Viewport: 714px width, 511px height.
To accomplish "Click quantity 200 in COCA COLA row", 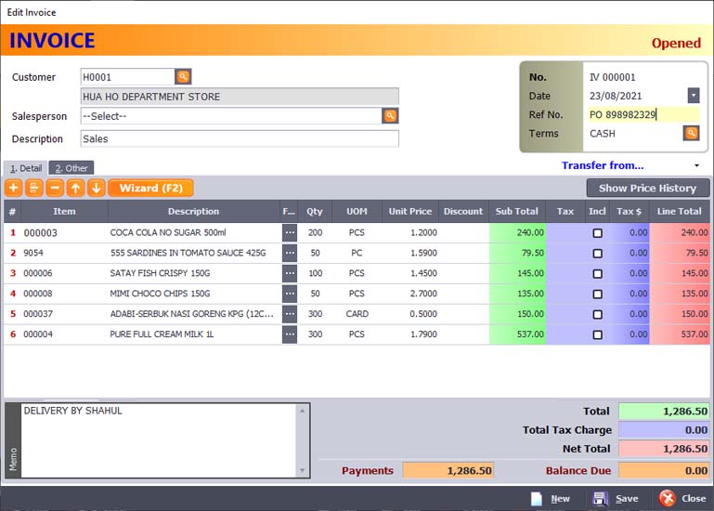I will click(x=315, y=232).
